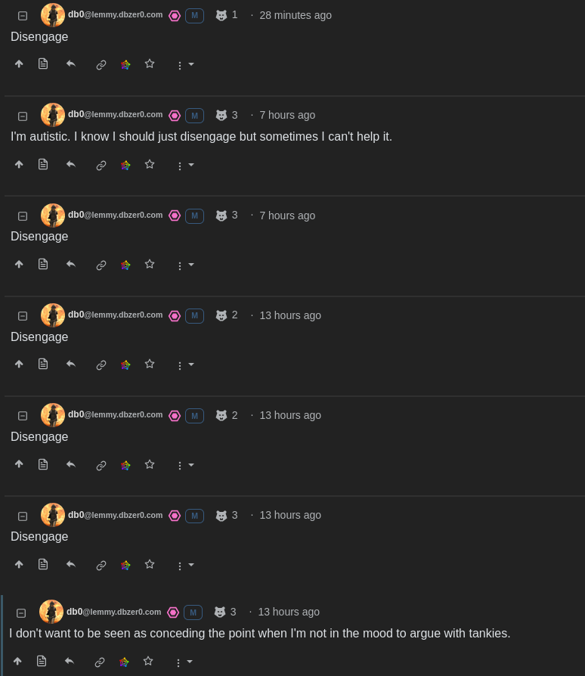Collapse the tankies comment at the bottom
This screenshot has height=676, width=585.
click(21, 612)
